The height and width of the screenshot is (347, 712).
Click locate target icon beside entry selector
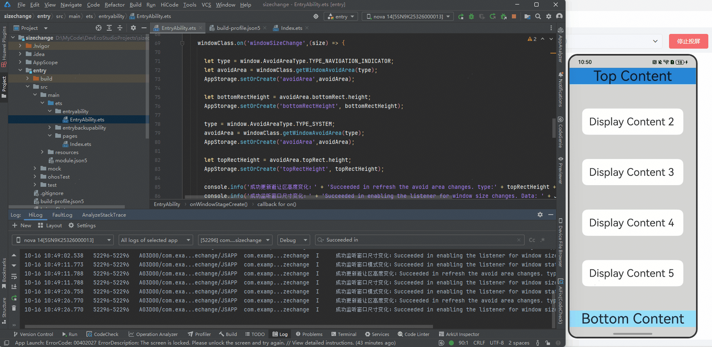316,16
